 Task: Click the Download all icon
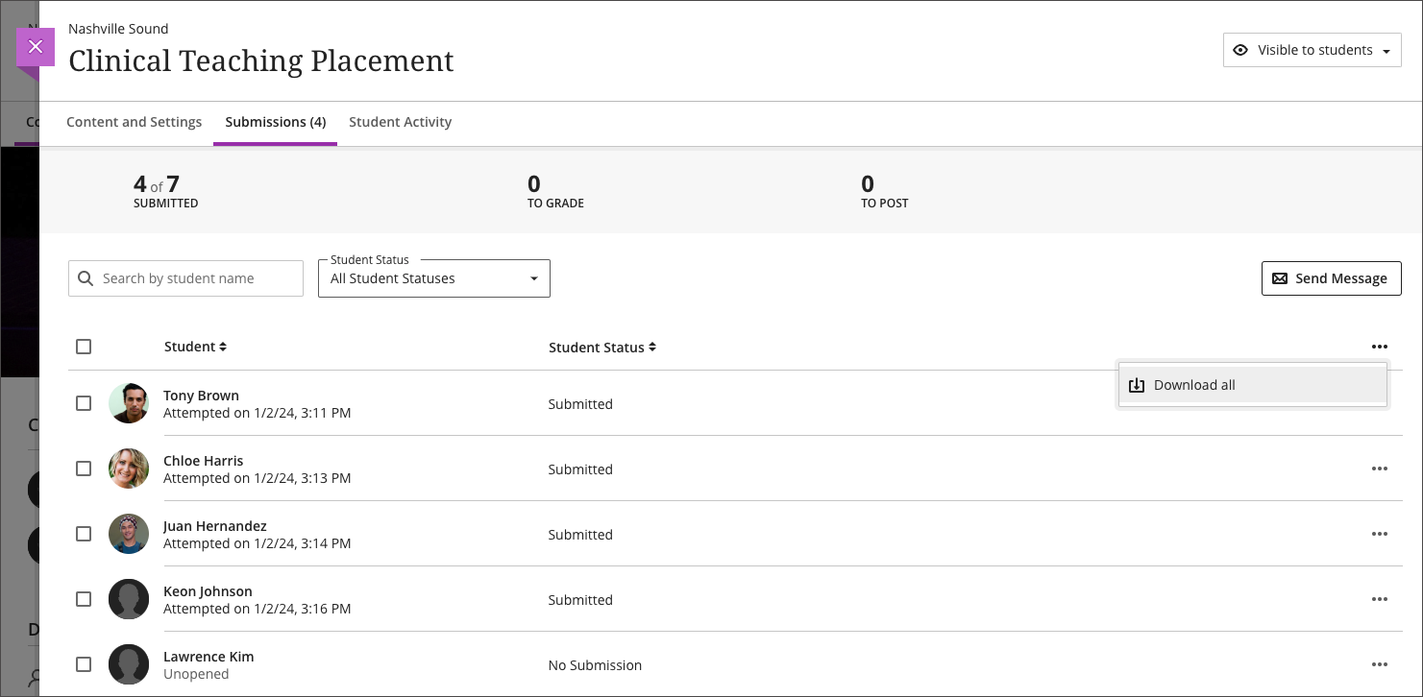[1137, 384]
